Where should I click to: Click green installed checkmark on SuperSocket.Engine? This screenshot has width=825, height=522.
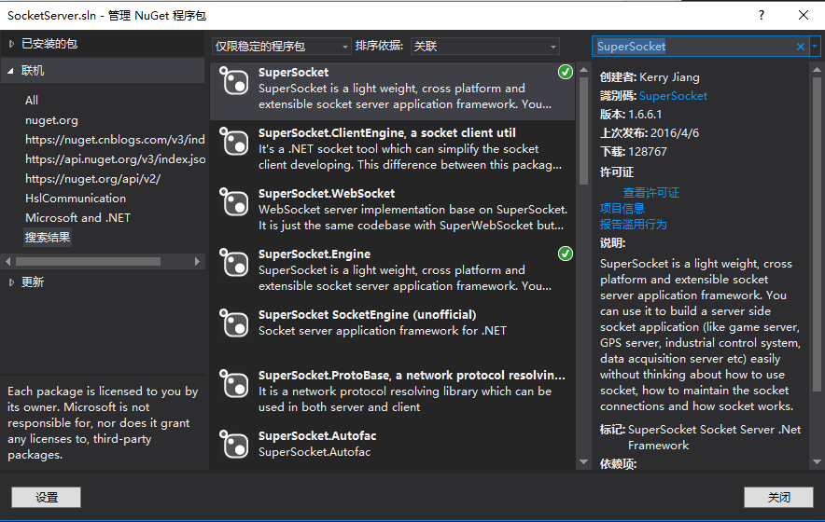point(565,254)
